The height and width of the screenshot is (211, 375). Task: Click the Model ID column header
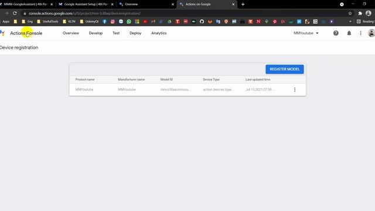click(166, 80)
